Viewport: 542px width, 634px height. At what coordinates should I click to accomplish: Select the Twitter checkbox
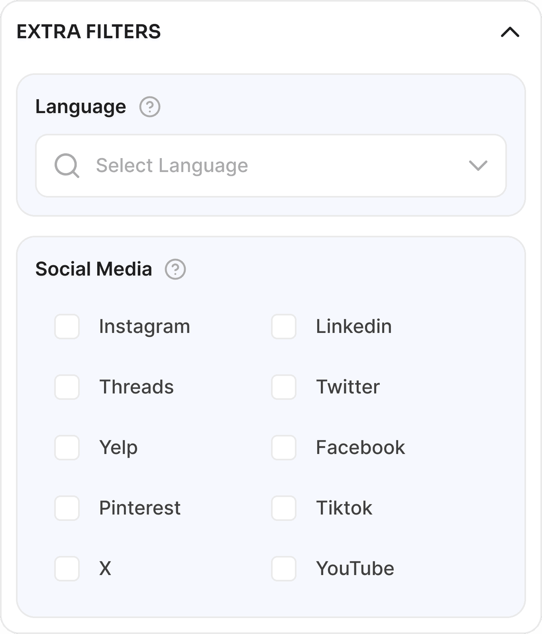(284, 387)
